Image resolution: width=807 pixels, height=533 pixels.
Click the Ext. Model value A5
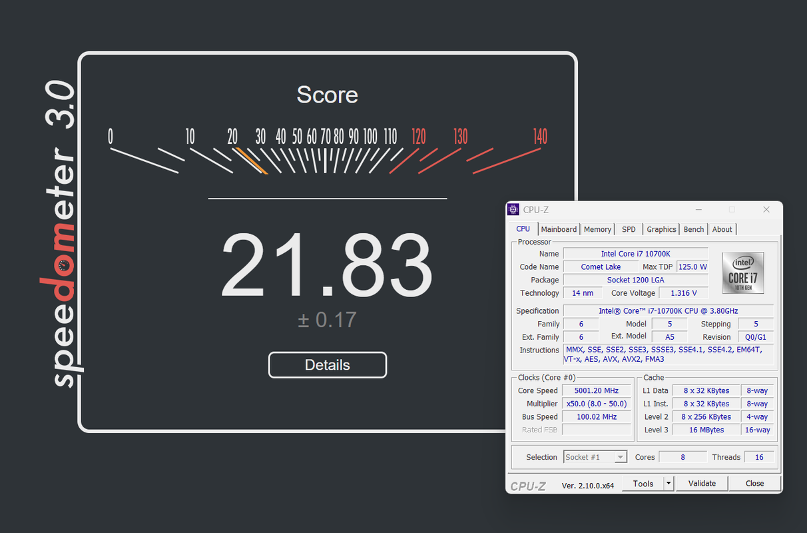[x=670, y=337]
